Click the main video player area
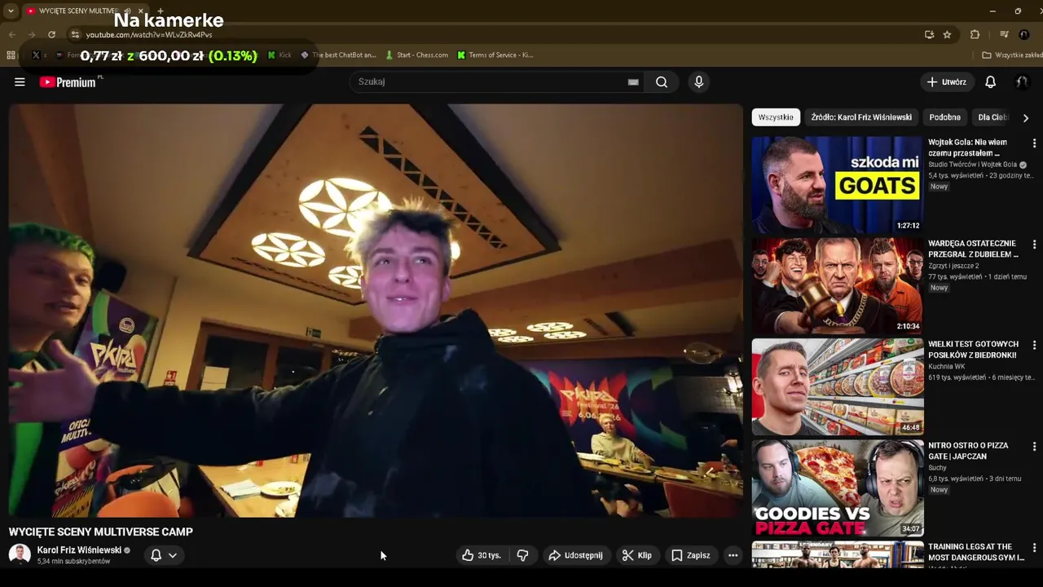This screenshot has height=587, width=1043. click(376, 310)
